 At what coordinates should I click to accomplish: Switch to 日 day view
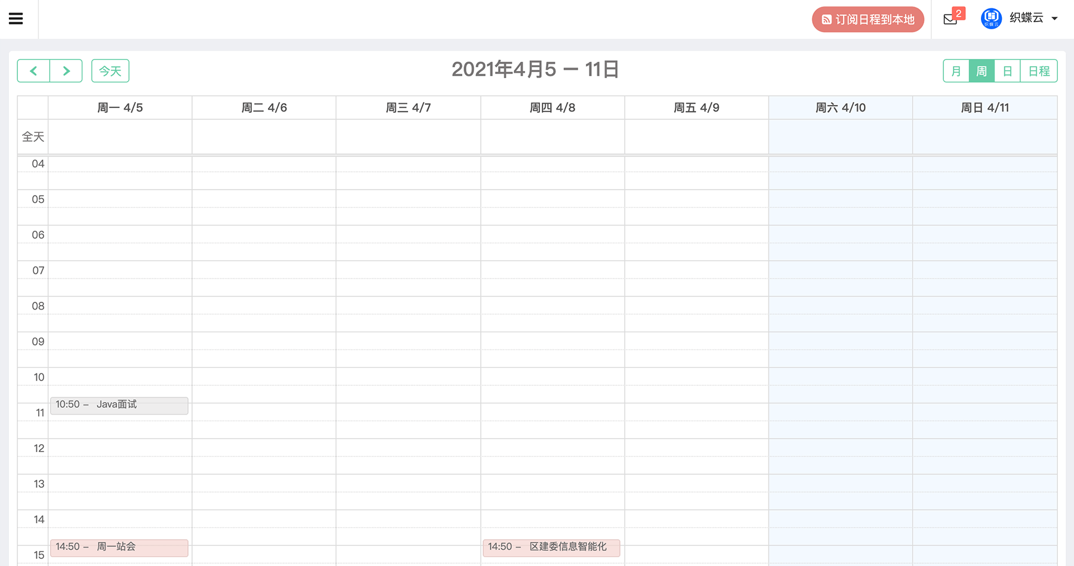click(x=1007, y=71)
